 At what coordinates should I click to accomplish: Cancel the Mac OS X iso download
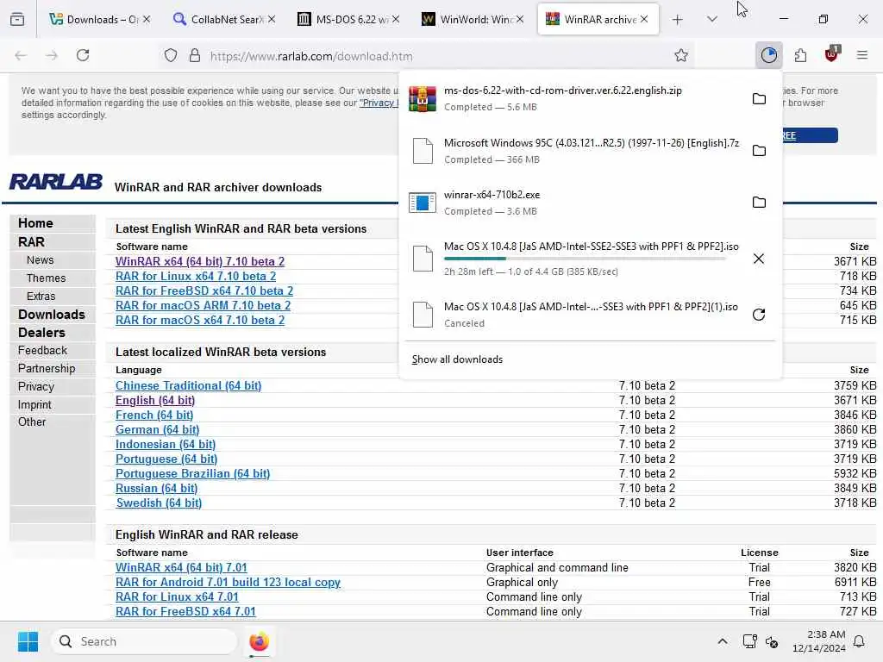(759, 259)
